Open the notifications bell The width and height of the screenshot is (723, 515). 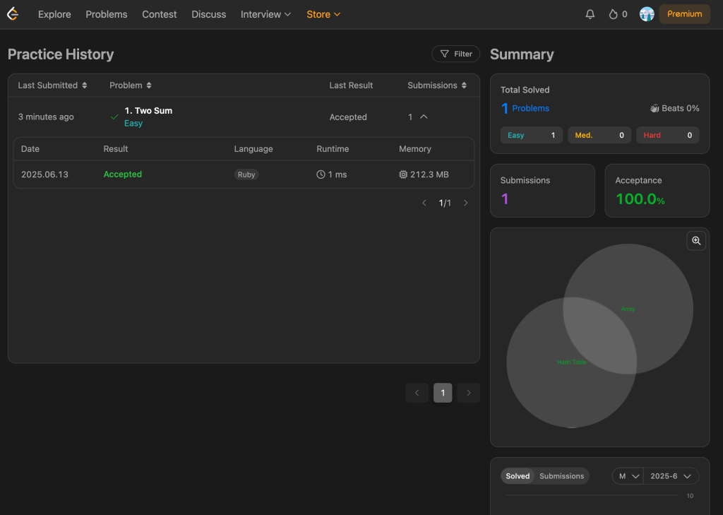tap(590, 14)
